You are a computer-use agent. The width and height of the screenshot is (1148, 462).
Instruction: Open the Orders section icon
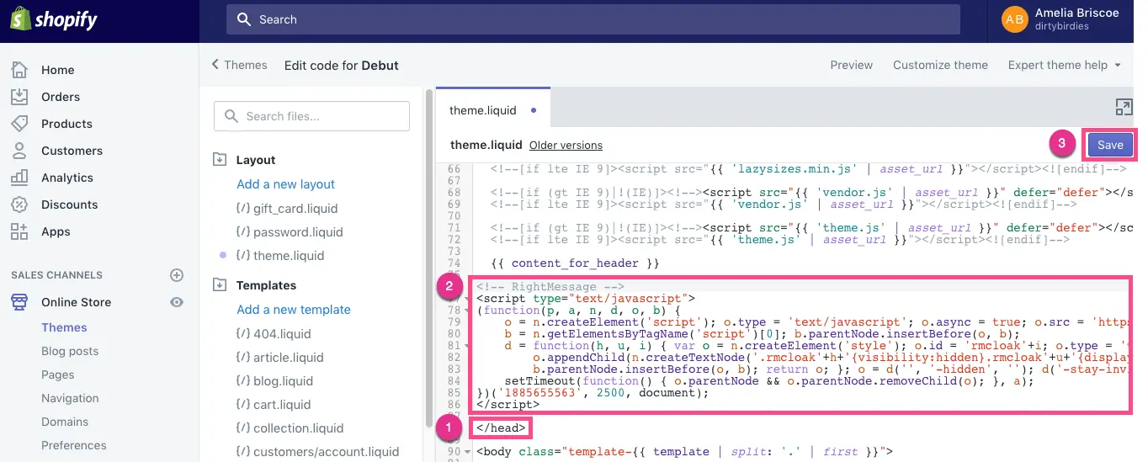19,97
